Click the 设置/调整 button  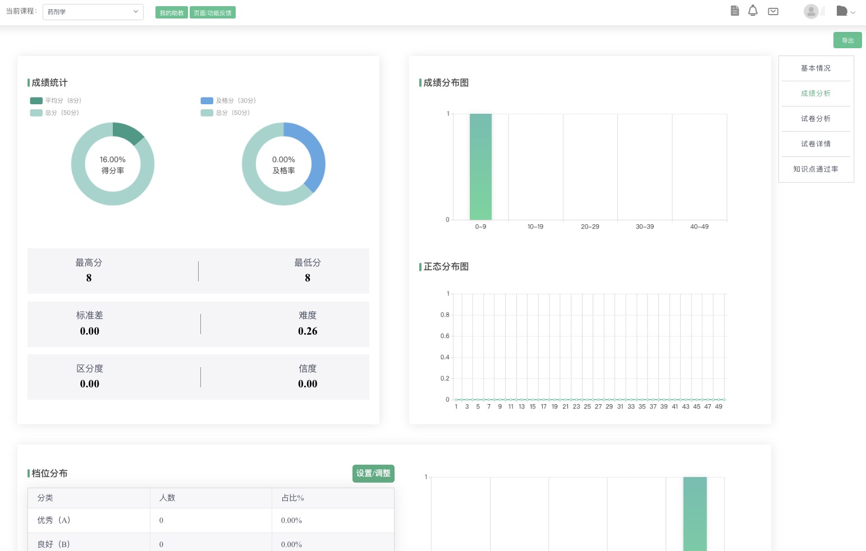(x=373, y=474)
